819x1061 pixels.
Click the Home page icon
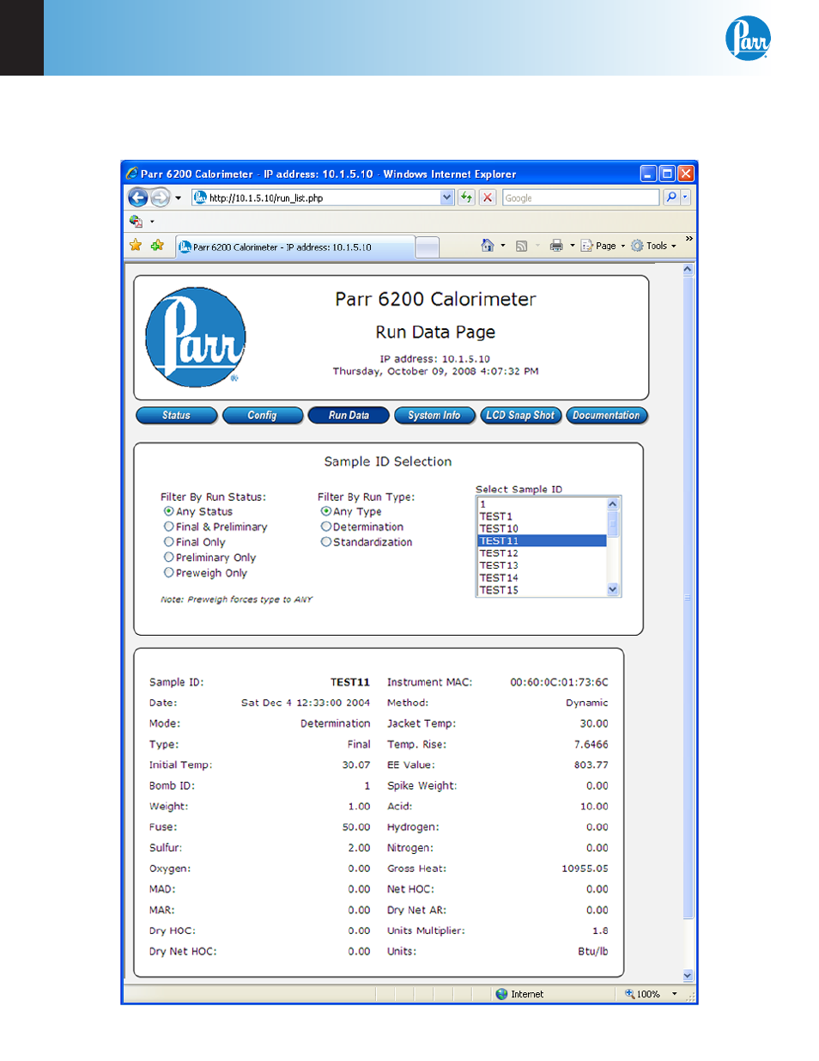tap(488, 246)
